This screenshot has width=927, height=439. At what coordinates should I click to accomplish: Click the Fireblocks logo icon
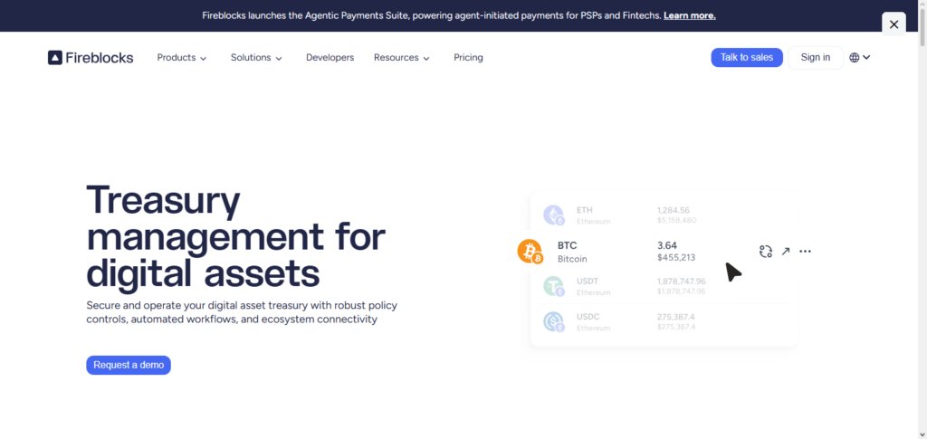click(x=55, y=57)
